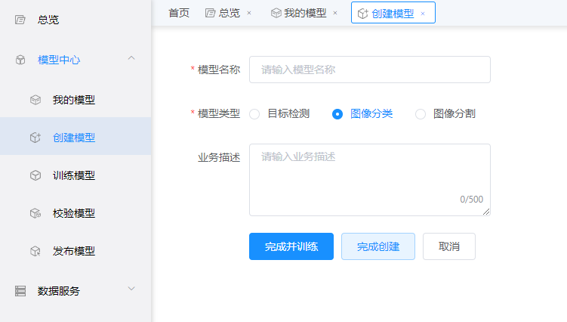Close the 总览 tab
This screenshot has width=567, height=322.
pos(249,13)
